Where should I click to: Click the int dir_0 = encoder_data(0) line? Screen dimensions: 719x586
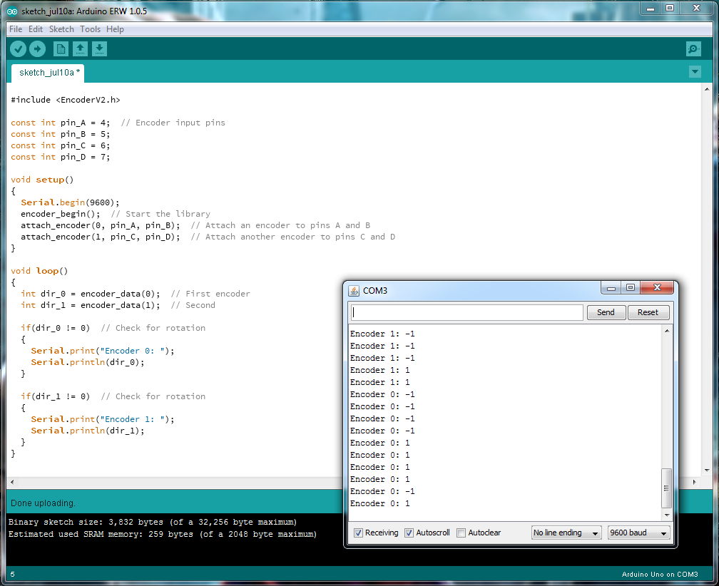click(x=136, y=294)
